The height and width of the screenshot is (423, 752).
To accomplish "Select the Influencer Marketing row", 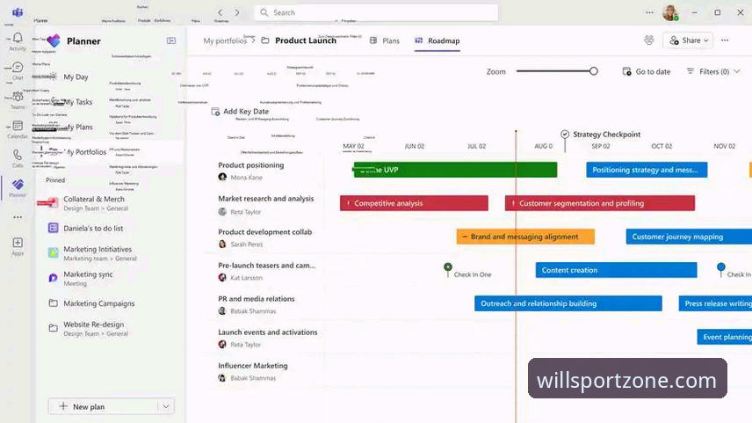I will coord(253,365).
